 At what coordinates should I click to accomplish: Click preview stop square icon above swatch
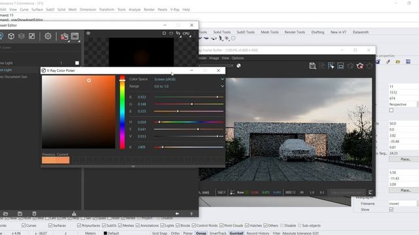(x=164, y=33)
